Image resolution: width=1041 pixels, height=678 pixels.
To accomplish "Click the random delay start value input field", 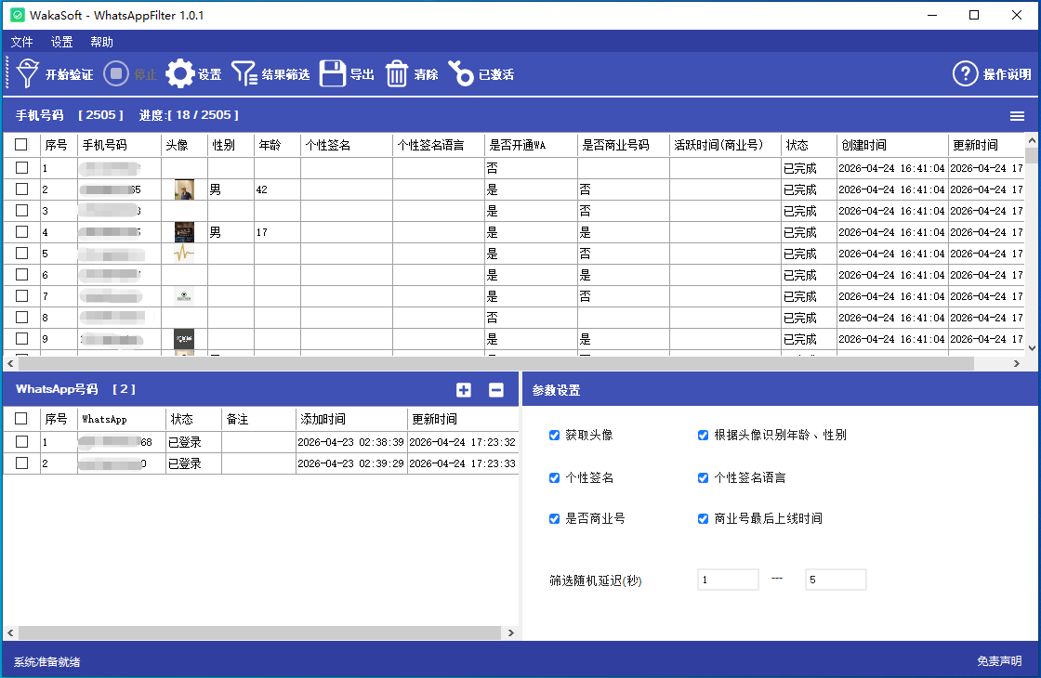I will coord(728,579).
